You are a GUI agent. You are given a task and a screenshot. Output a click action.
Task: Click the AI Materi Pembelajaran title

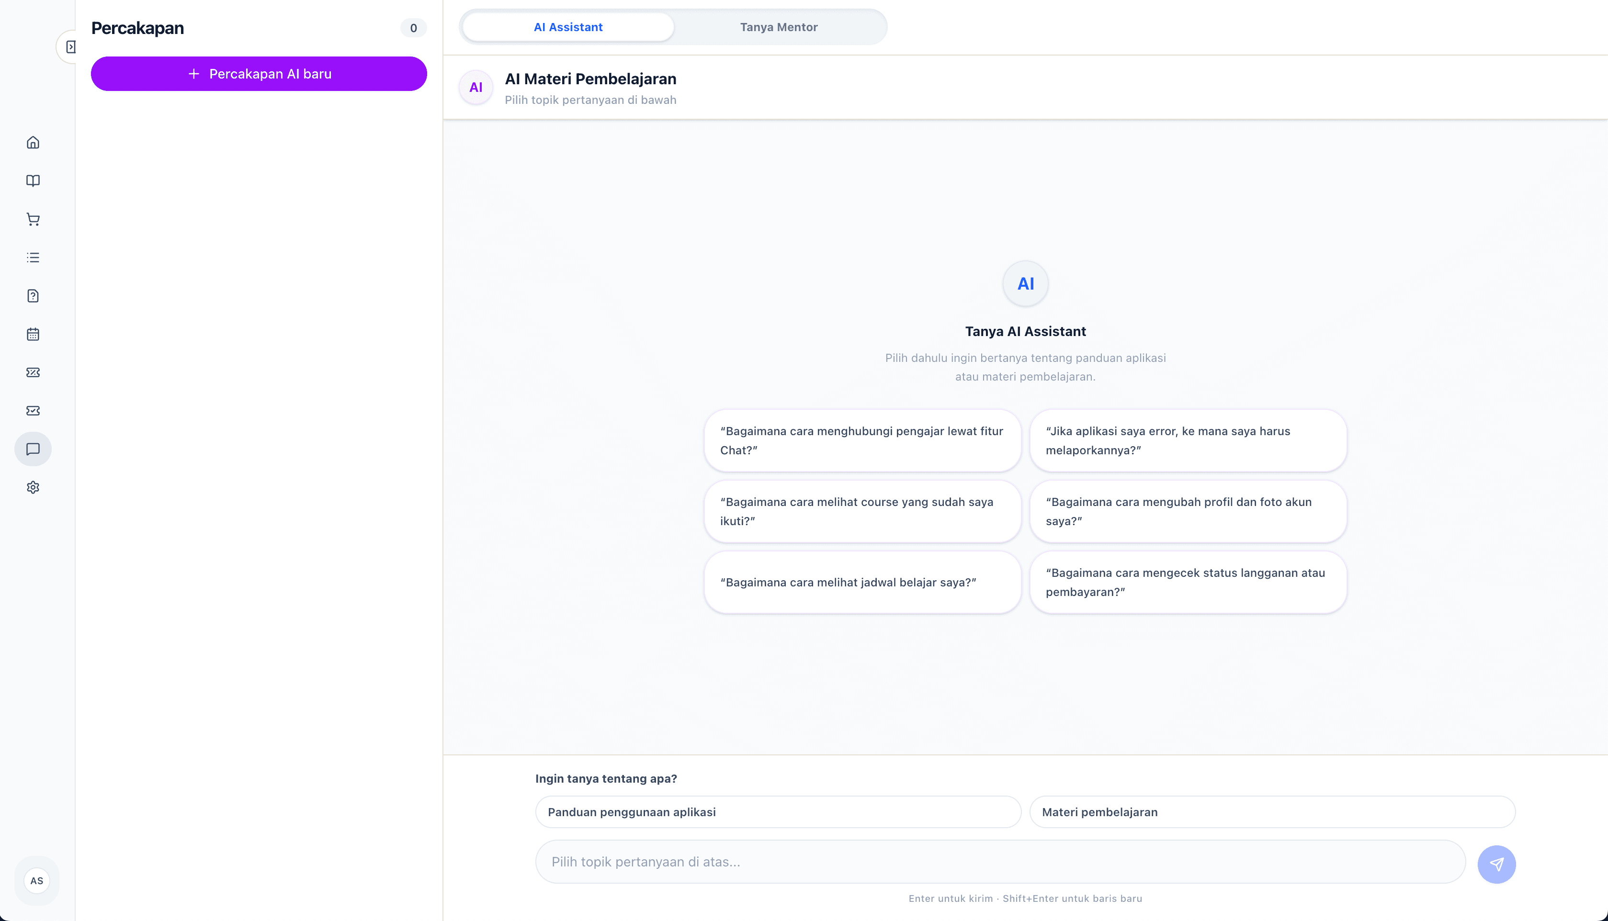(590, 79)
